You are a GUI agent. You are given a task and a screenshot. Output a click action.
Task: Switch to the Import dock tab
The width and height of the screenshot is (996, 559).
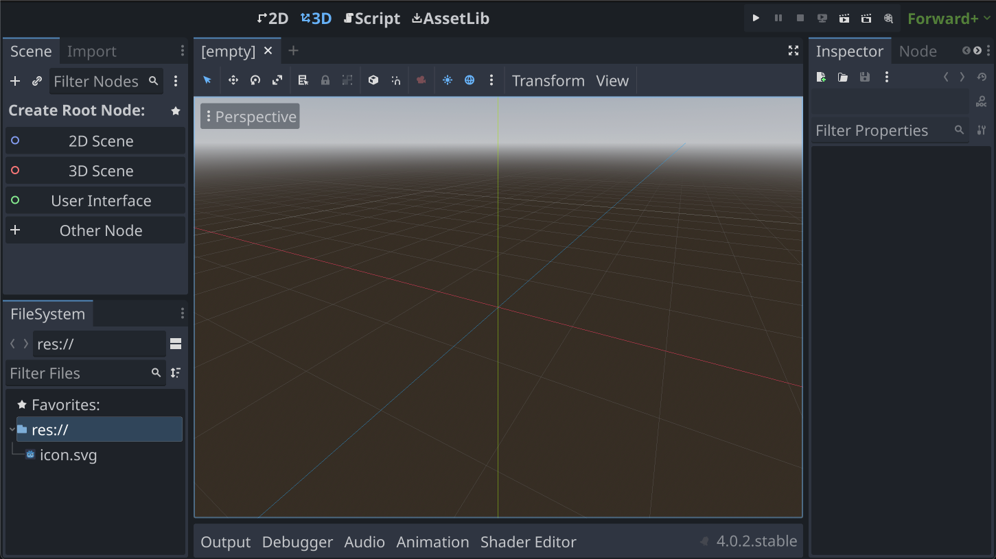(92, 51)
